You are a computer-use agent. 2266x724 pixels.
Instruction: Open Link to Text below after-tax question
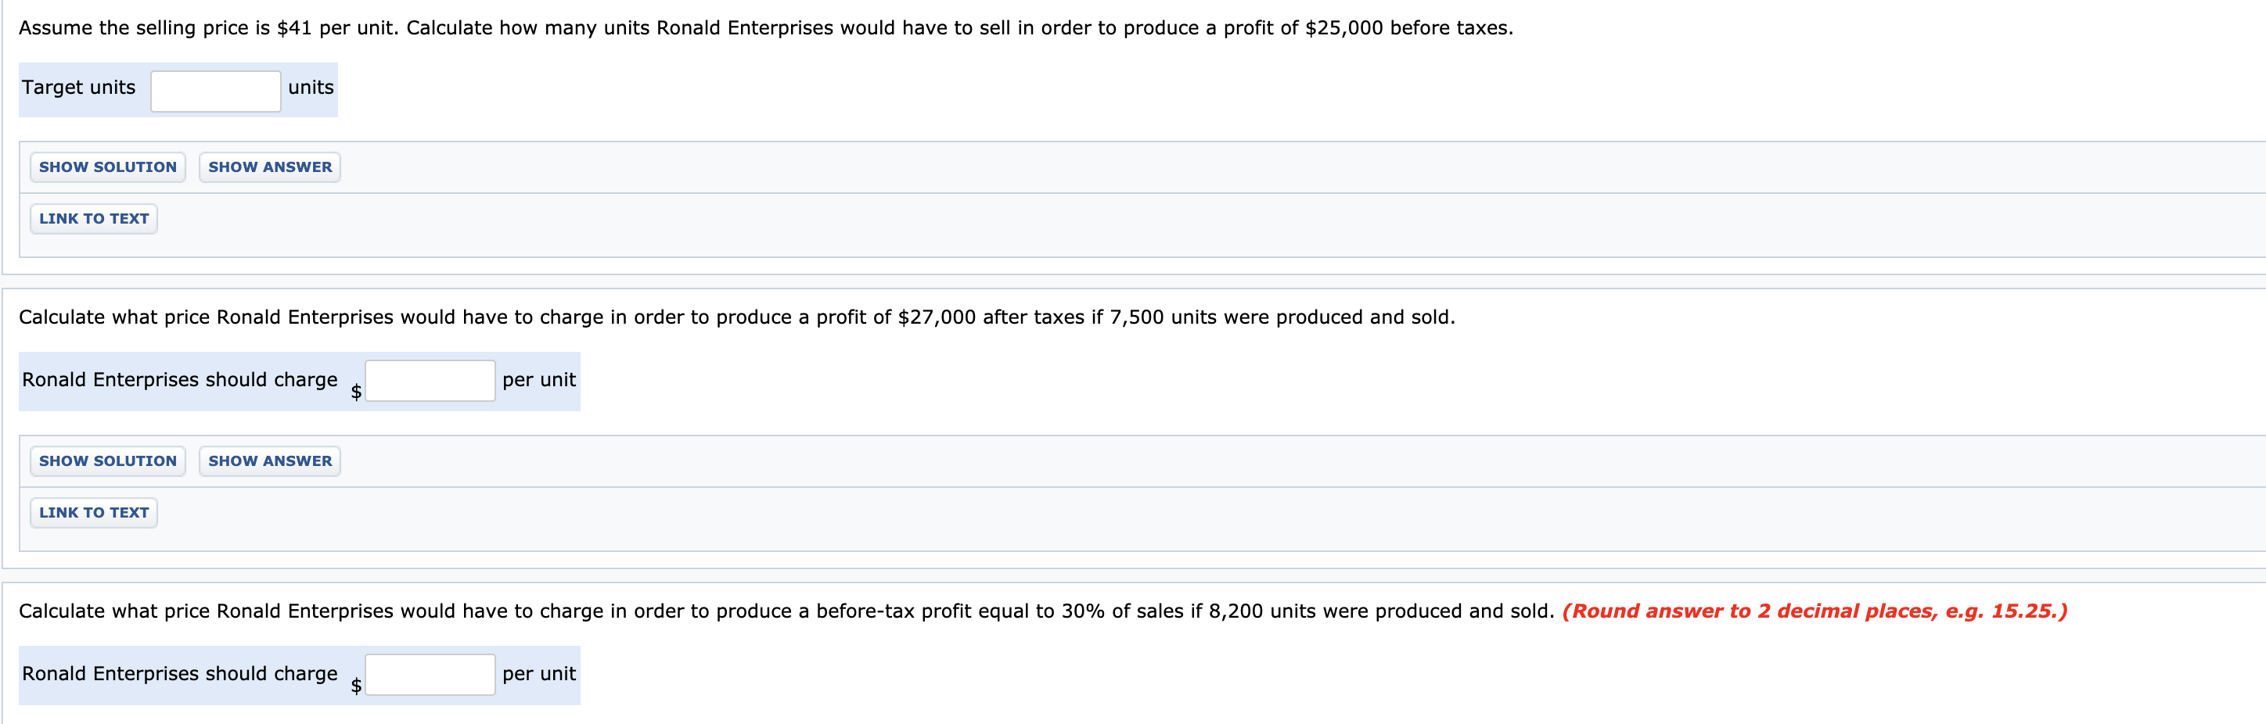[93, 513]
